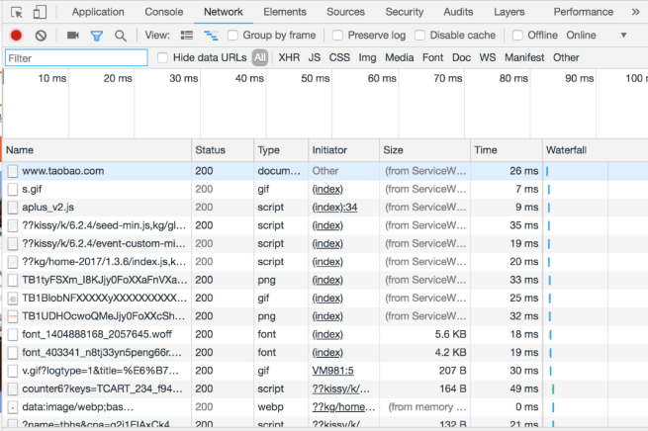Sort by the Status column header
Screen dimensions: 648x431
[x=223, y=150]
